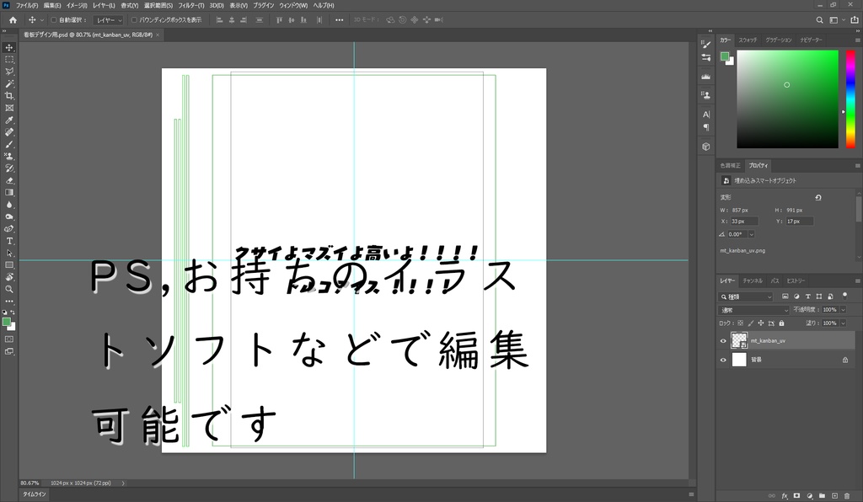Select the Rectangle shape tool

pyautogui.click(x=9, y=265)
